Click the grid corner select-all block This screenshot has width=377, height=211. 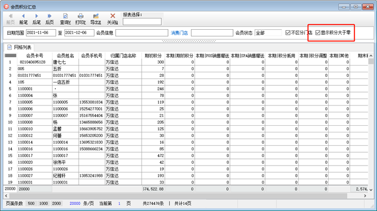(10, 56)
